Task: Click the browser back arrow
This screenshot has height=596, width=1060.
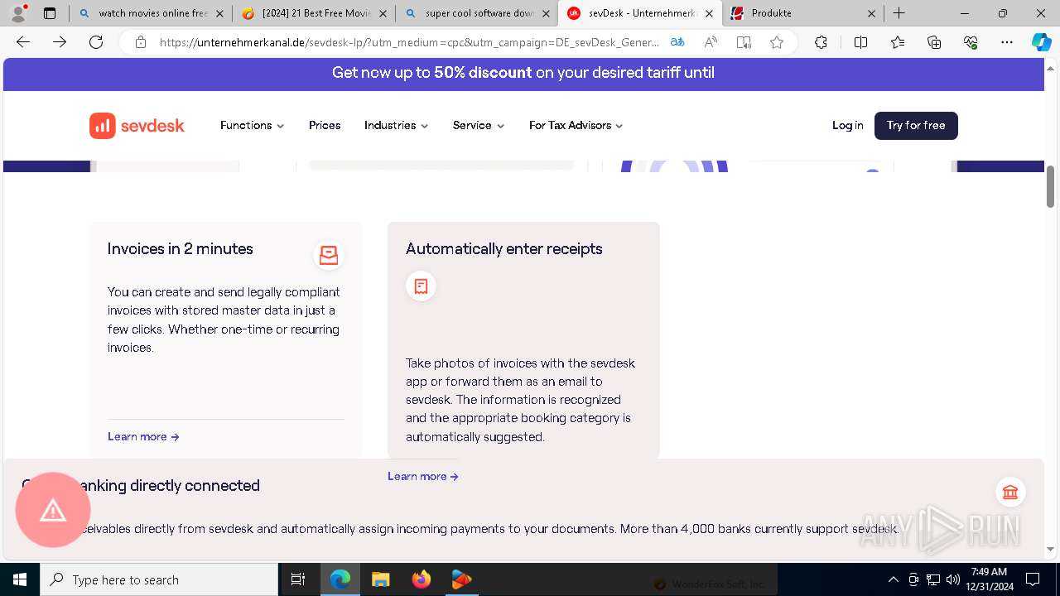Action: pyautogui.click(x=23, y=42)
